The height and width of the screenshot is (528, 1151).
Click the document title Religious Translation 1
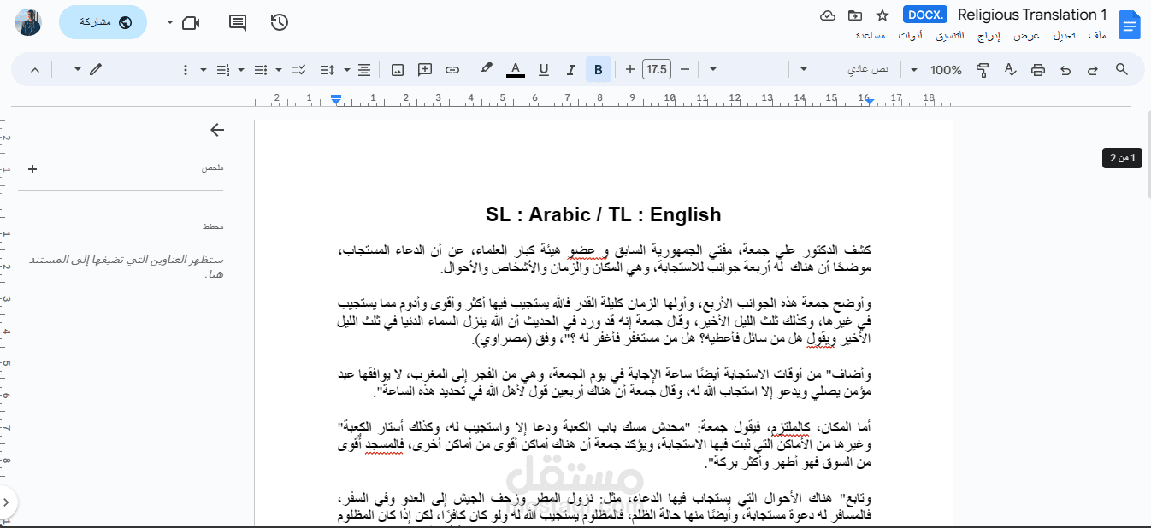[x=1032, y=15]
